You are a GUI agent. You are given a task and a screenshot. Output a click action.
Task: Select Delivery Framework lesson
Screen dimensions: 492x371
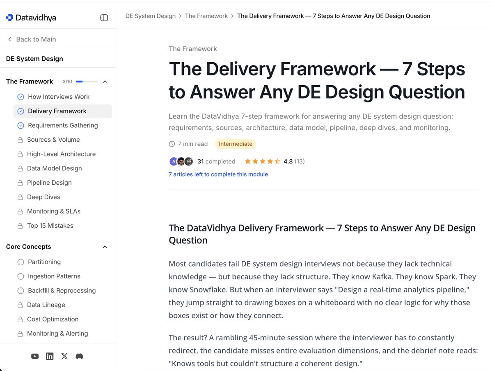[57, 111]
